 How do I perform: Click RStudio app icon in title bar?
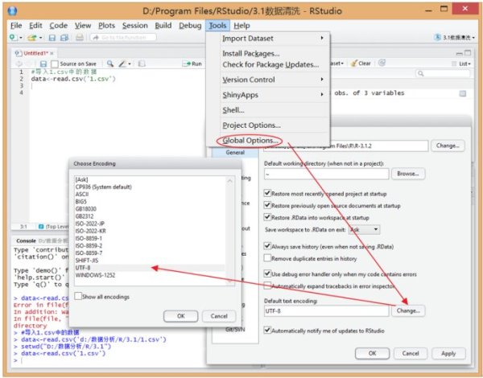[12, 11]
